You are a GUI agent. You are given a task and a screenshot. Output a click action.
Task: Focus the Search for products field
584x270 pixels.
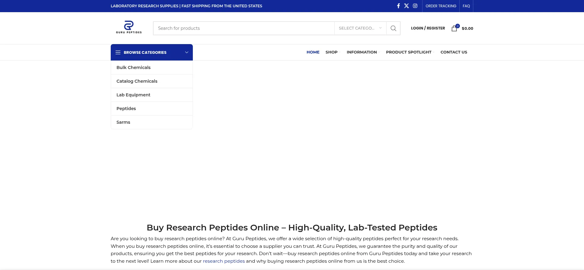pos(244,28)
